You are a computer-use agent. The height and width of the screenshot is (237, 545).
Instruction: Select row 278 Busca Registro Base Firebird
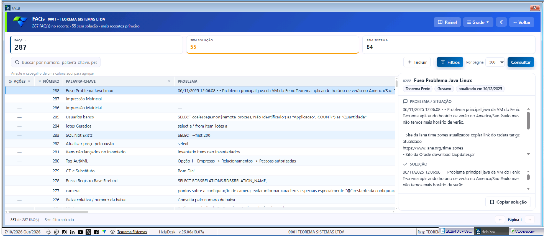click(x=200, y=181)
